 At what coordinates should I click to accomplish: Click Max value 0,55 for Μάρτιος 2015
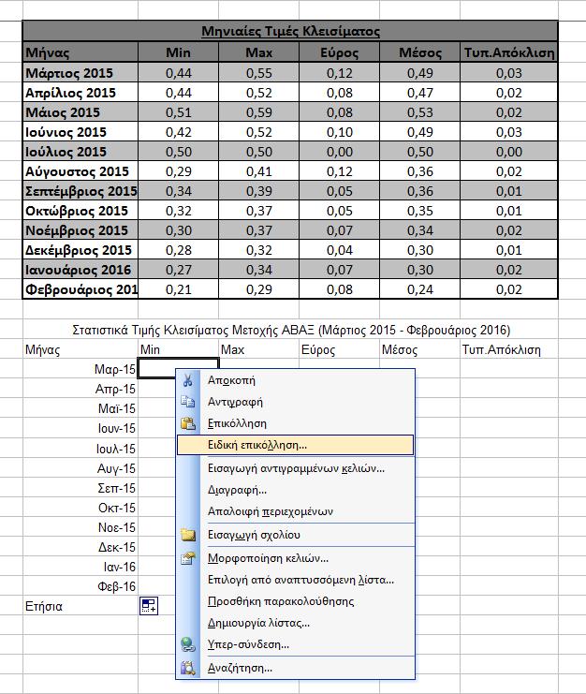point(258,73)
